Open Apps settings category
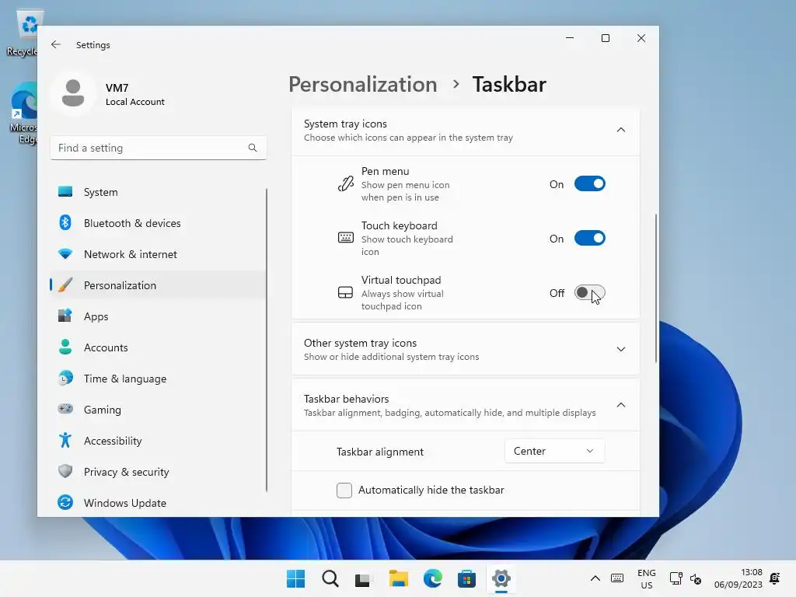 pyautogui.click(x=158, y=316)
